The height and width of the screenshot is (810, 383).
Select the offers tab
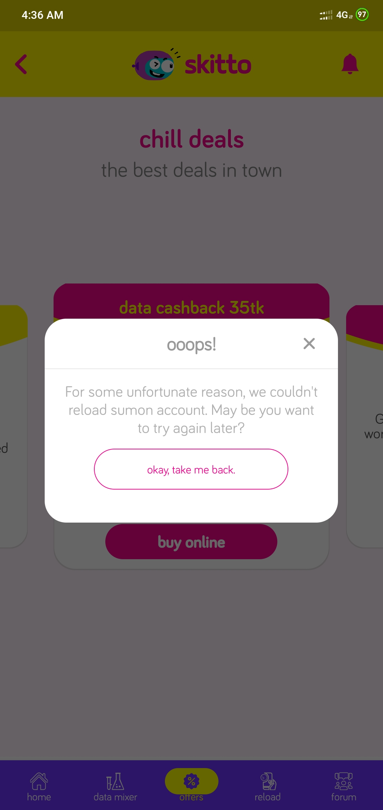tap(191, 785)
